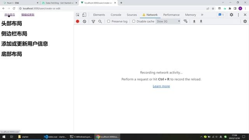Viewport: 249px width, 140px height.
Task: Switch to VS Code index.vue window
Action: pos(55,136)
